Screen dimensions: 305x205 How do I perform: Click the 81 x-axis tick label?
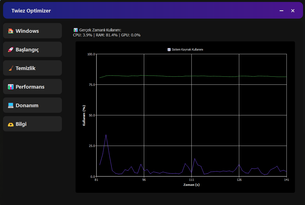[x=96, y=180]
